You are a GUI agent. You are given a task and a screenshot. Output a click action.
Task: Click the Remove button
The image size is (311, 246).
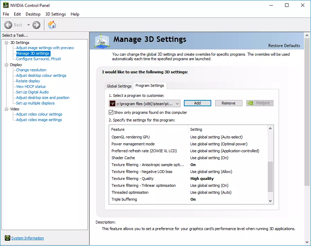229,103
